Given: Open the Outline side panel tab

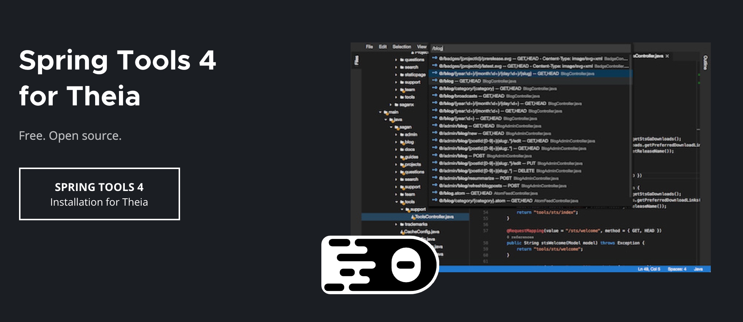Looking at the screenshot, I should [705, 63].
